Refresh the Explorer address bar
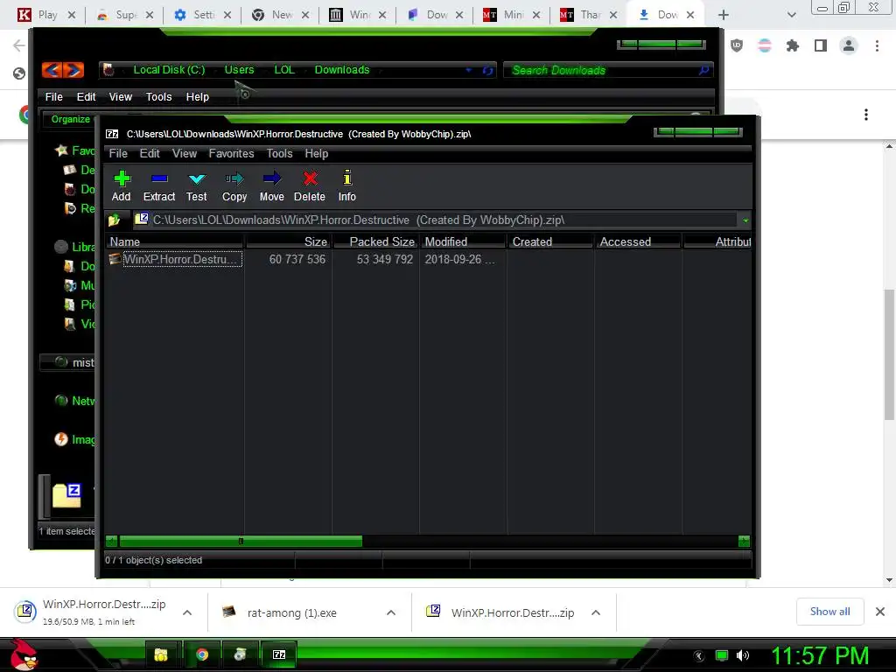This screenshot has width=896, height=672. pyautogui.click(x=487, y=70)
